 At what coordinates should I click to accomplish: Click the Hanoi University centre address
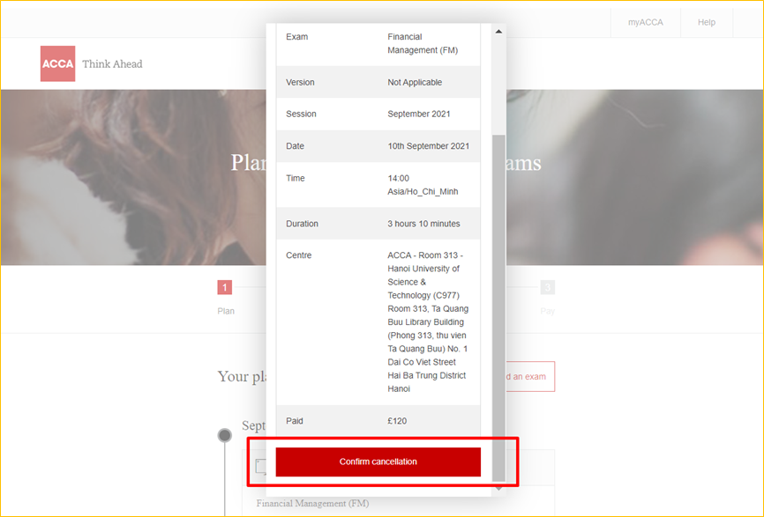(x=428, y=322)
